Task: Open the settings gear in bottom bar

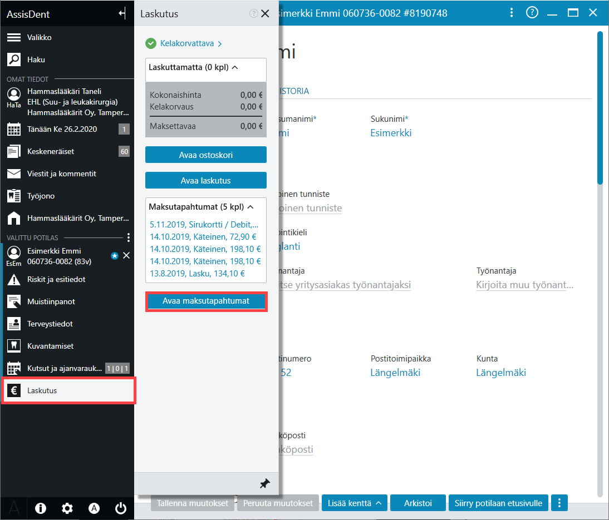Action: point(67,508)
